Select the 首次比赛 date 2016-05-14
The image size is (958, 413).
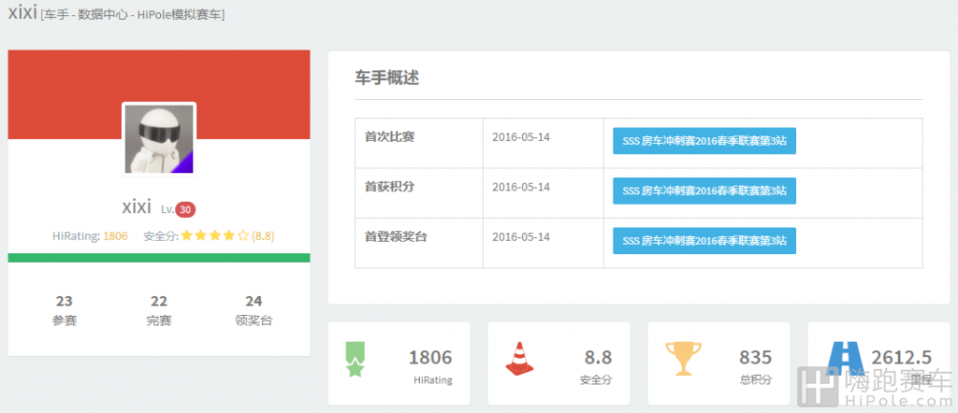pos(520,136)
